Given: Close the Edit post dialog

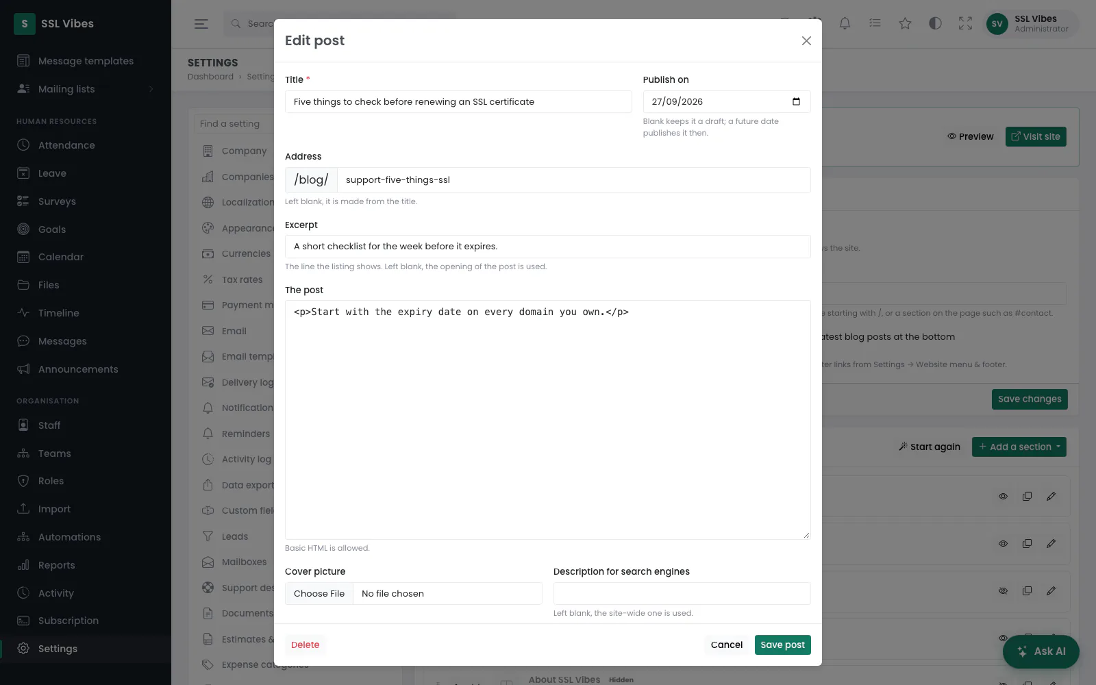Looking at the screenshot, I should [806, 40].
